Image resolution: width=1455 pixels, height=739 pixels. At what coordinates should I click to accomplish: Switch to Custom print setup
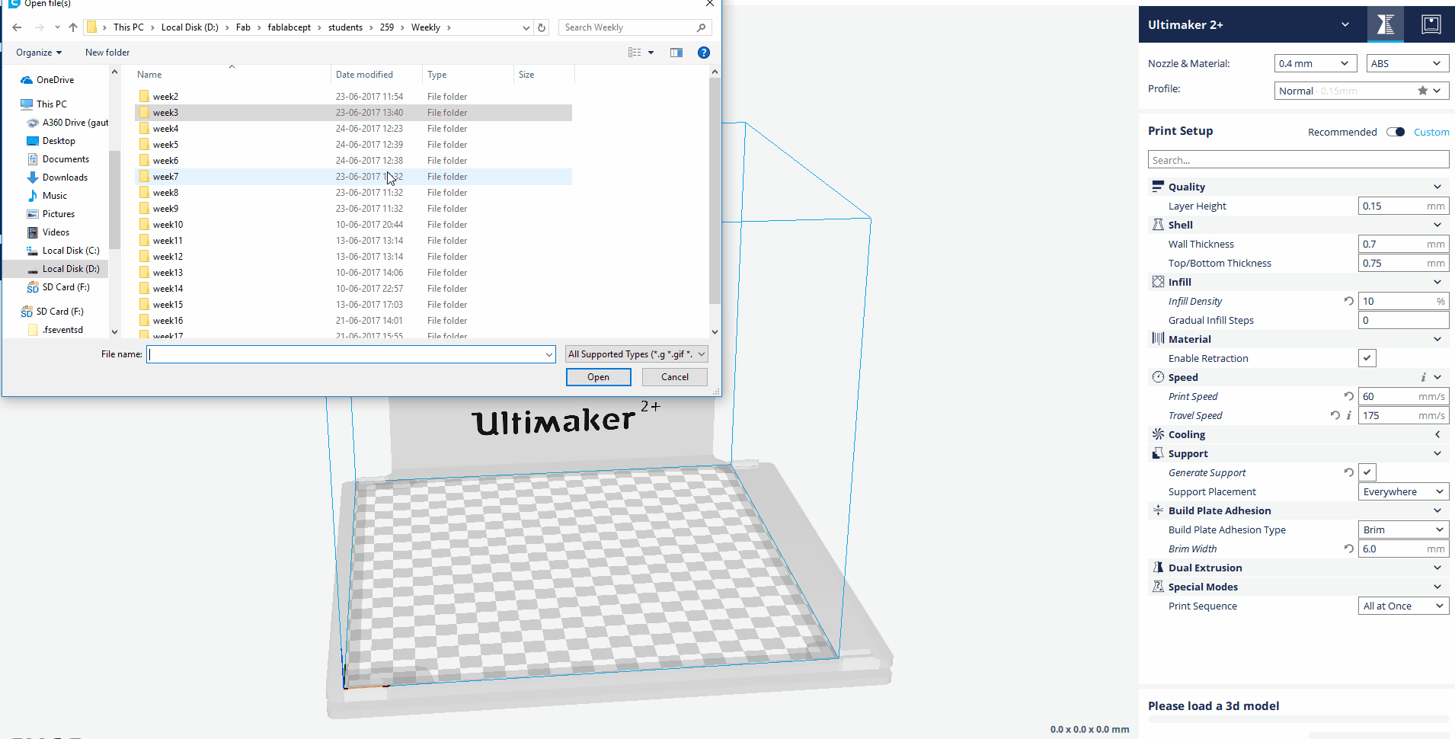point(1431,132)
